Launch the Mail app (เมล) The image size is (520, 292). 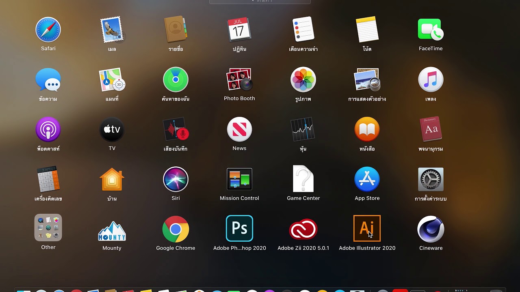(x=112, y=30)
